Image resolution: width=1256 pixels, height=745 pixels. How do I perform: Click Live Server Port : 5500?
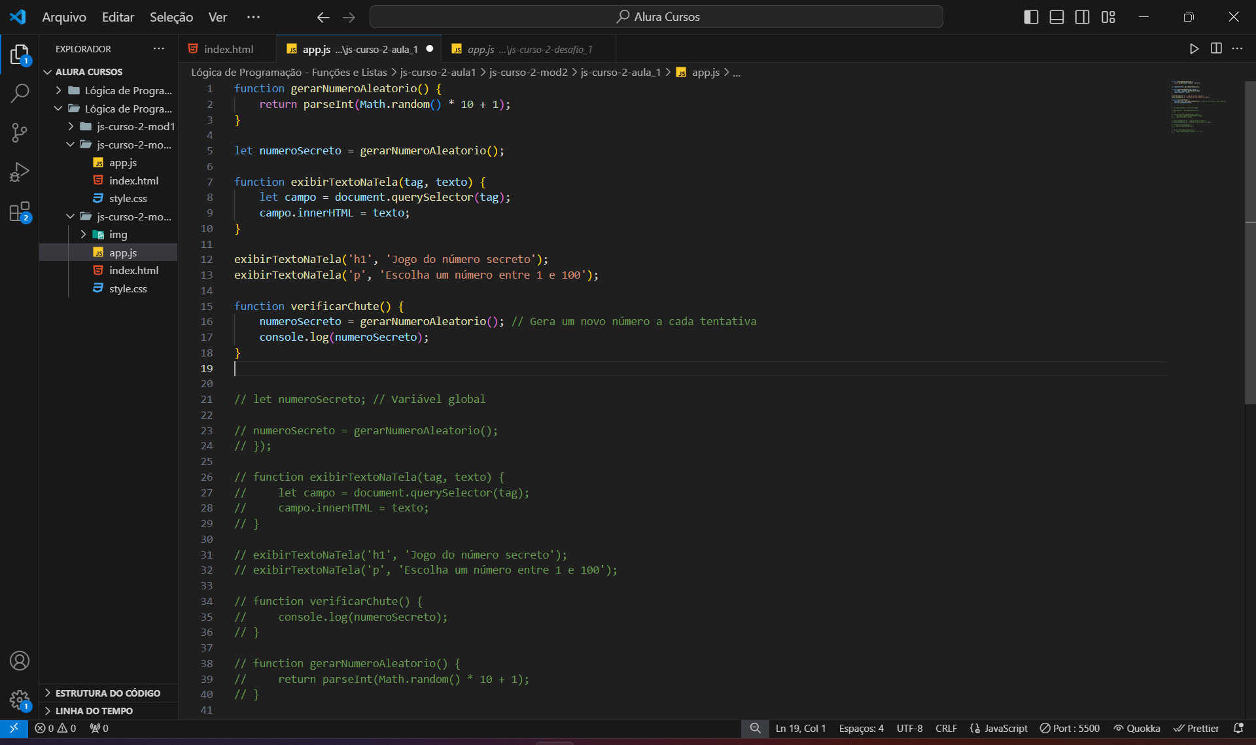coord(1070,728)
